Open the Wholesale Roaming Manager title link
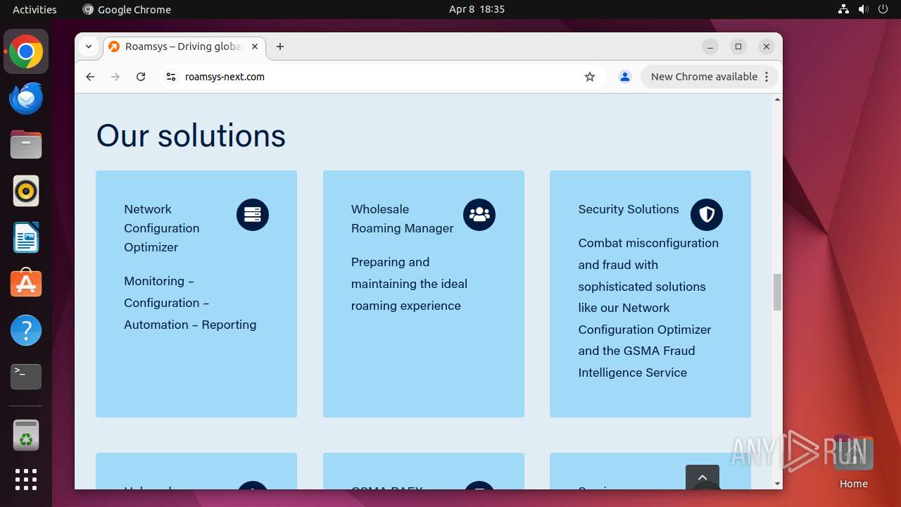 pyautogui.click(x=403, y=219)
